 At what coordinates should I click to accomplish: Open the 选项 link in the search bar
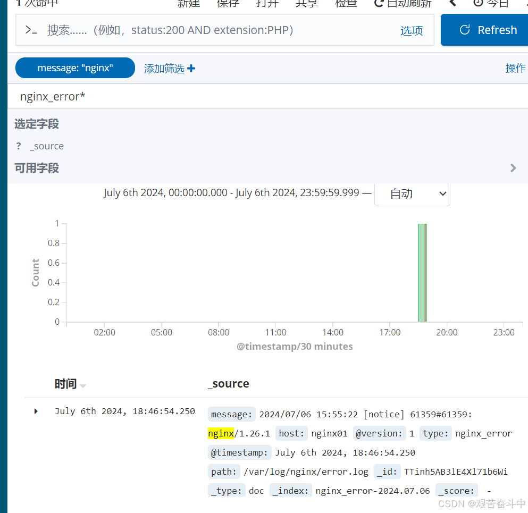tap(412, 31)
